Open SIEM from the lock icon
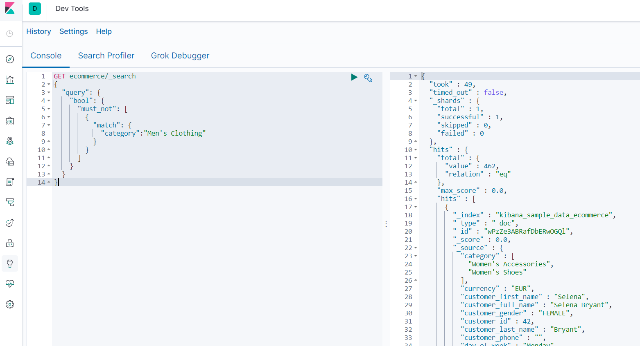The width and height of the screenshot is (640, 346). click(10, 243)
